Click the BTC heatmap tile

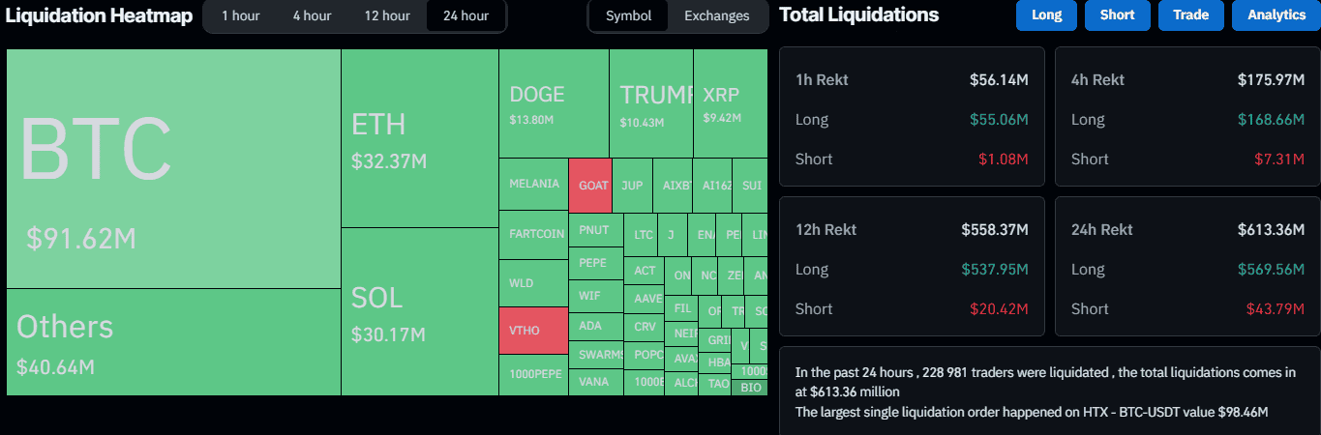[x=174, y=169]
